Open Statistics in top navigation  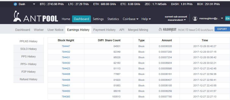click(113, 19)
